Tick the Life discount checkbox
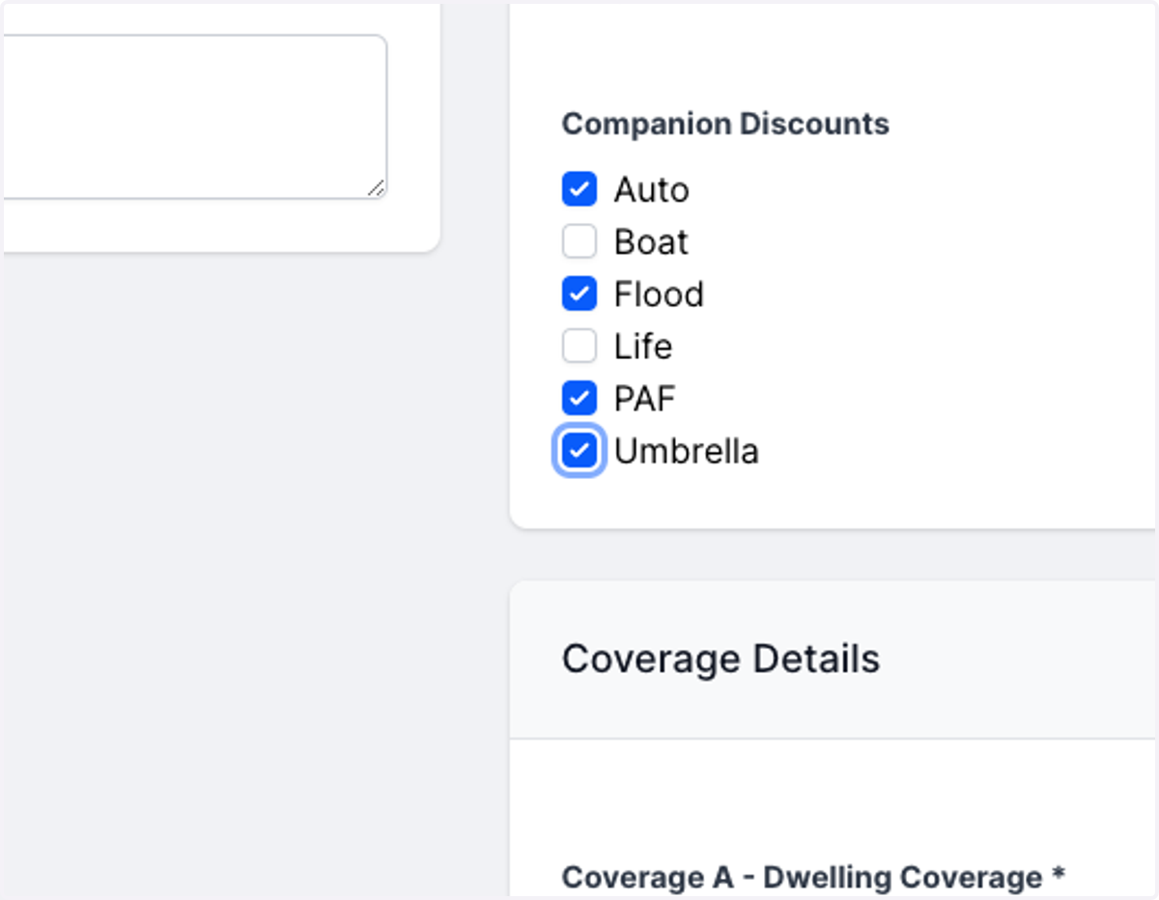Viewport: 1159px width, 900px height. coord(579,346)
